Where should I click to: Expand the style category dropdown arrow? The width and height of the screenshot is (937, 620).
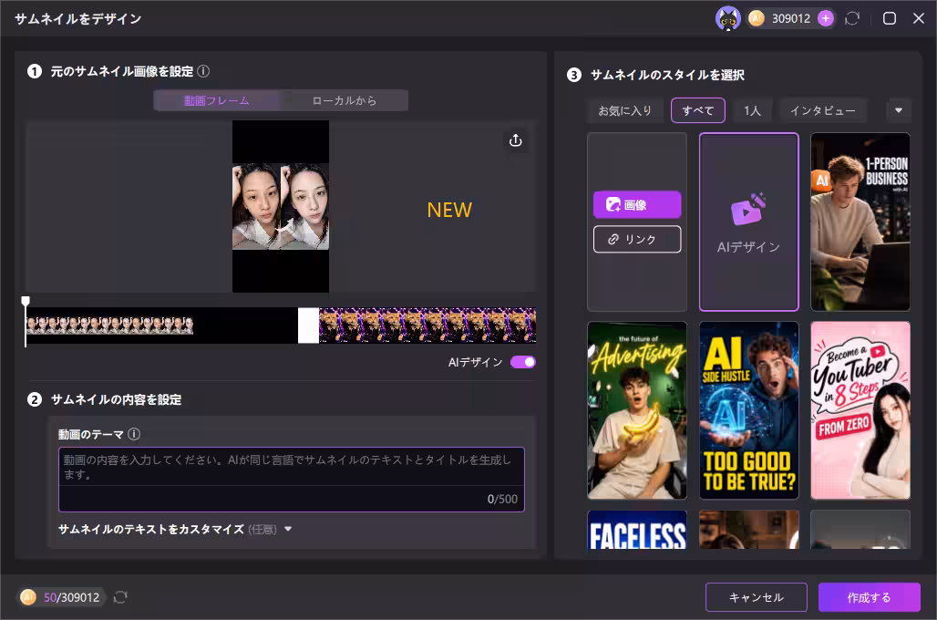[898, 110]
